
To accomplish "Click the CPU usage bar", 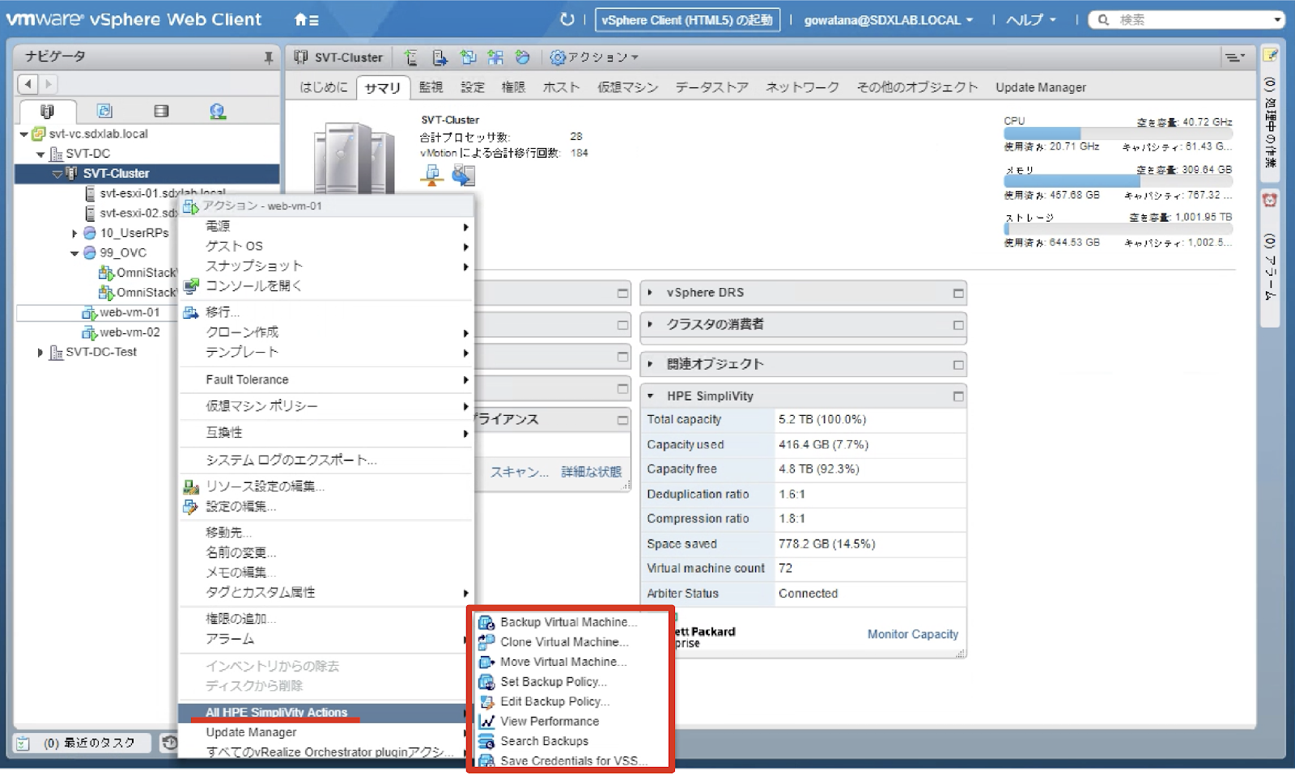I will tap(1118, 133).
